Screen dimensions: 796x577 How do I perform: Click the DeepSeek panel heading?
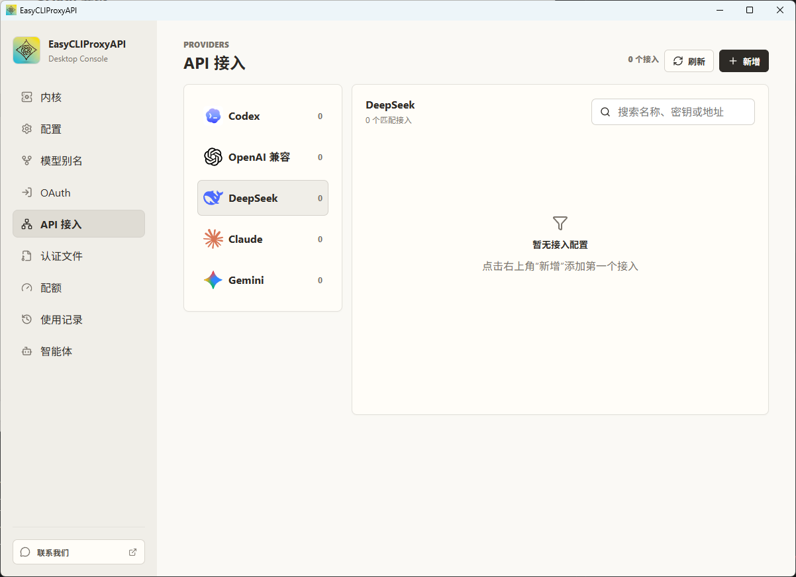[390, 105]
